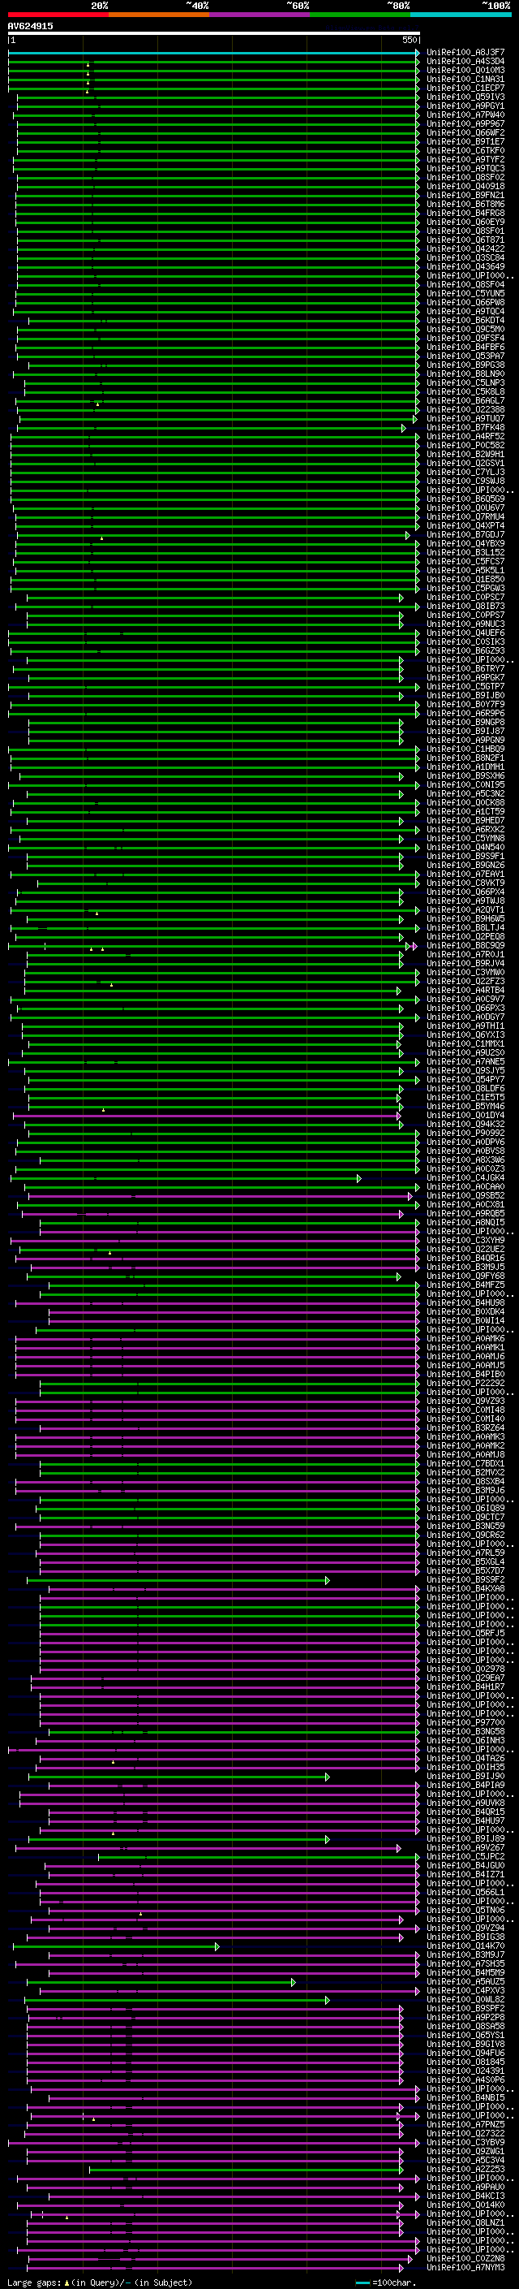The height and width of the screenshot is (2289, 519).
Task: Click the cyan ~100% identity color segment
Action: (x=461, y=15)
